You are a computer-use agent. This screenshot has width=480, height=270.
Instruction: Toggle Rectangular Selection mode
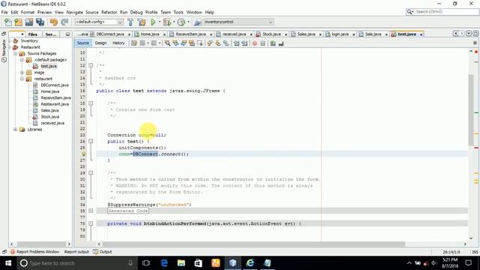pos(200,43)
